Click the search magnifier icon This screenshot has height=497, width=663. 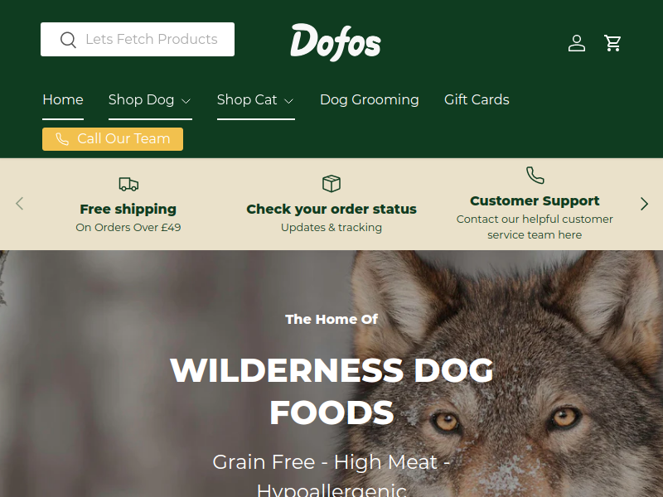coord(68,40)
